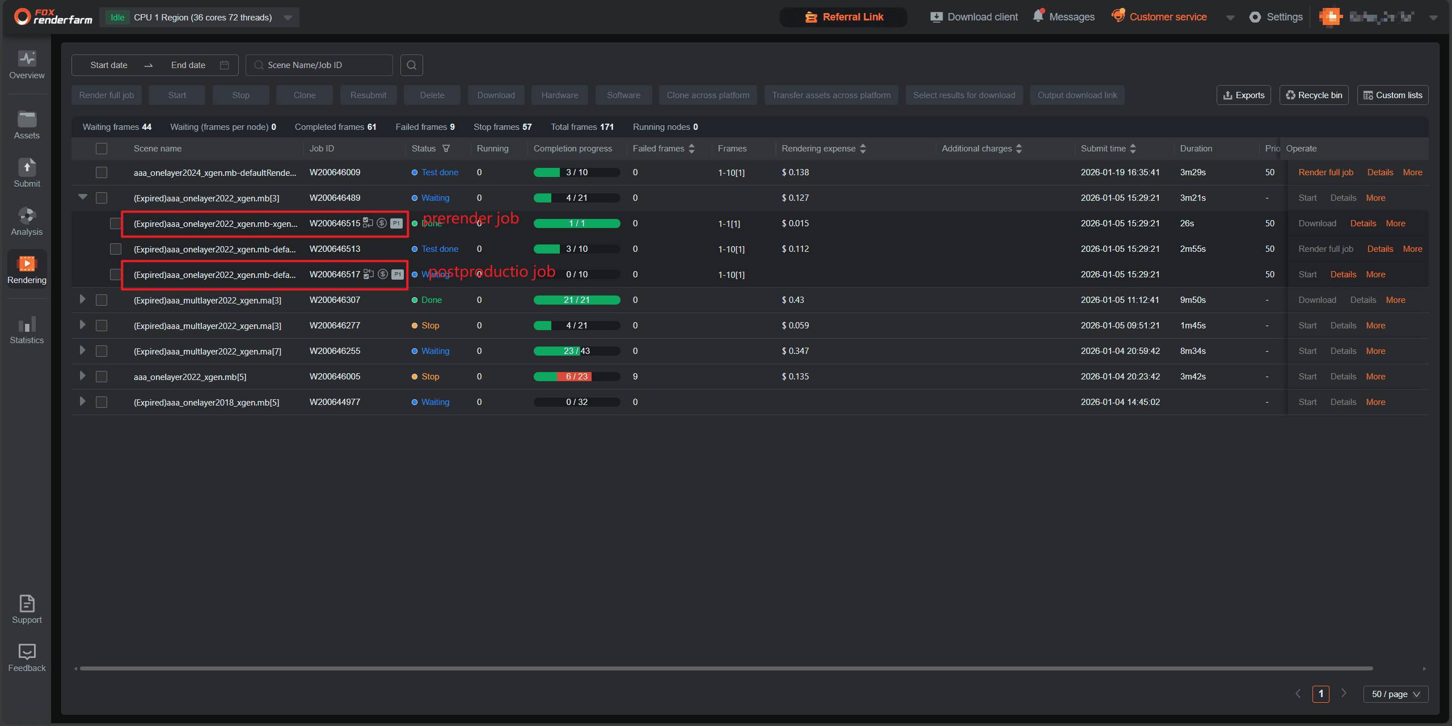Viewport: 1452px width, 726px height.
Task: Collapse the expanded job W200646489 row
Action: tap(83, 197)
